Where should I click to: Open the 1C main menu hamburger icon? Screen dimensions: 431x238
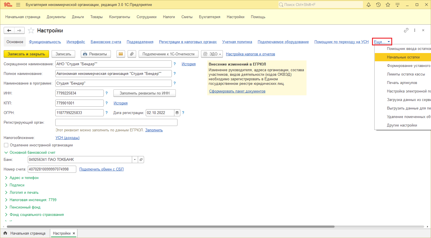18,5
